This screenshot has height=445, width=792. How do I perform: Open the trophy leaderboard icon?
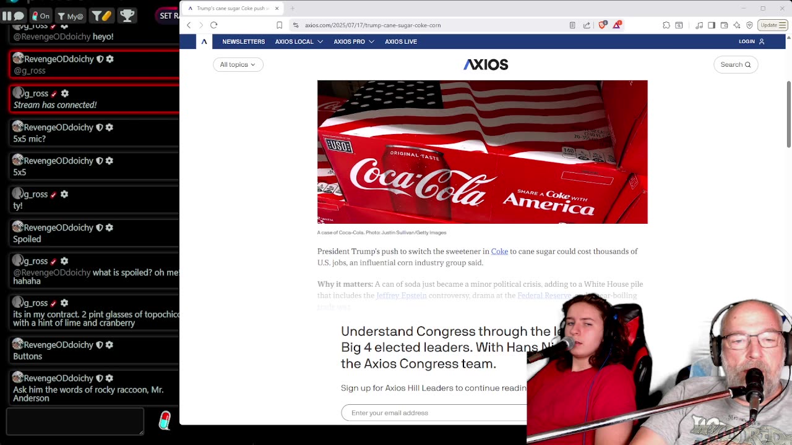(127, 16)
